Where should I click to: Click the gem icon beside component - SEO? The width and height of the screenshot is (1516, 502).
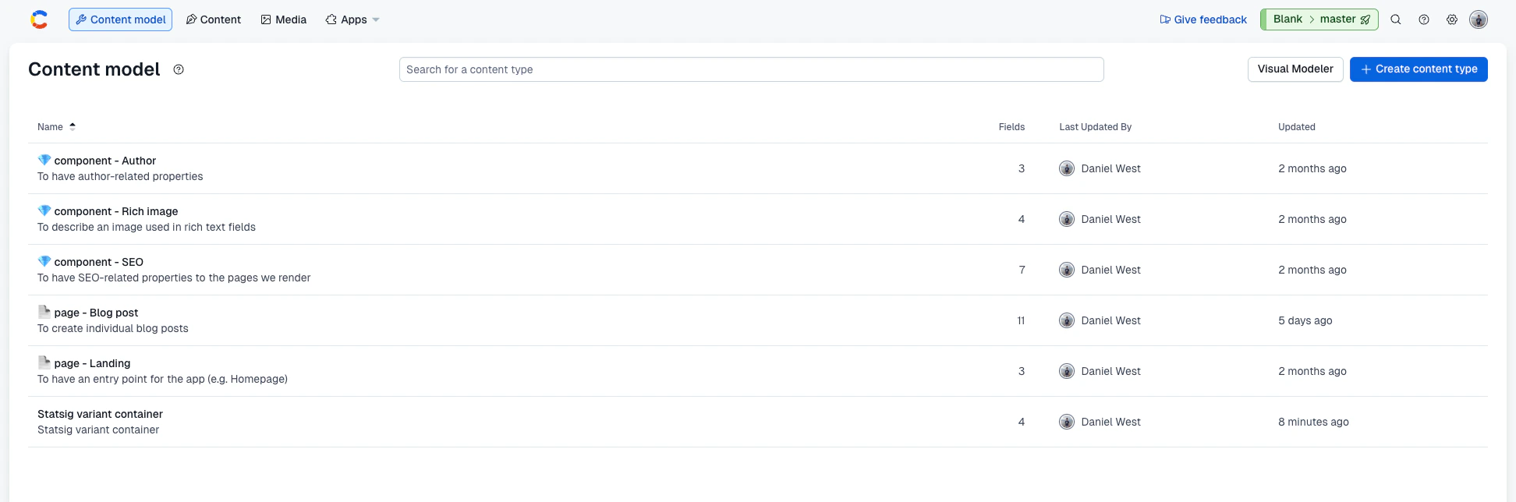click(44, 261)
